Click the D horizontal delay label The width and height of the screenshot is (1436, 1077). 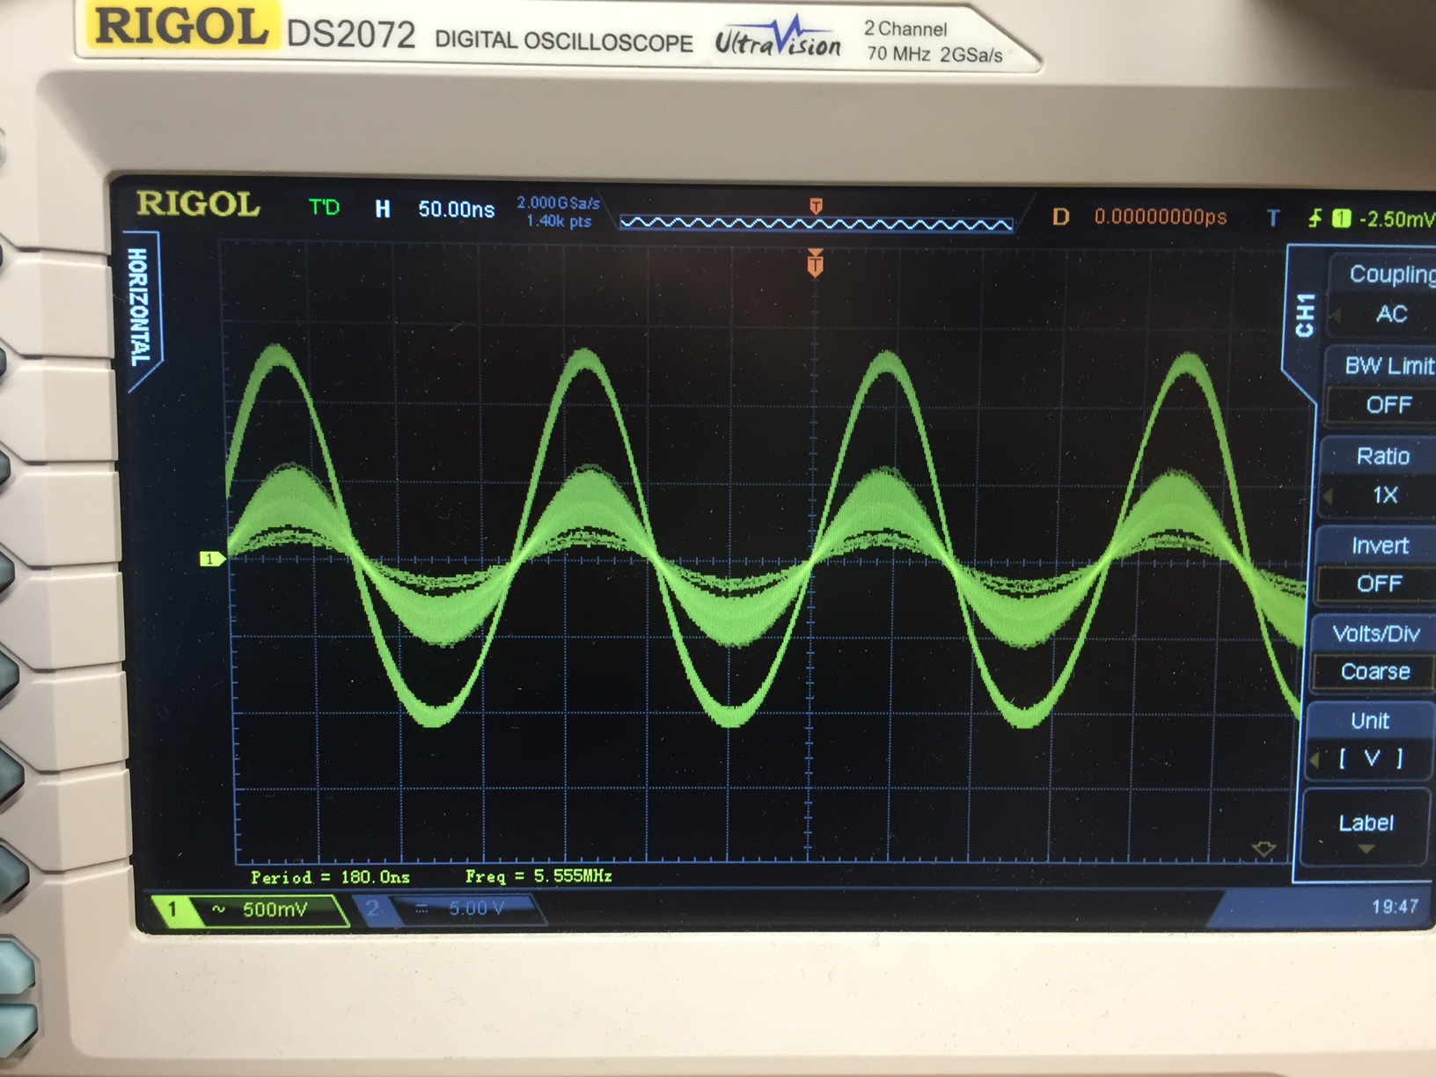coord(1061,216)
